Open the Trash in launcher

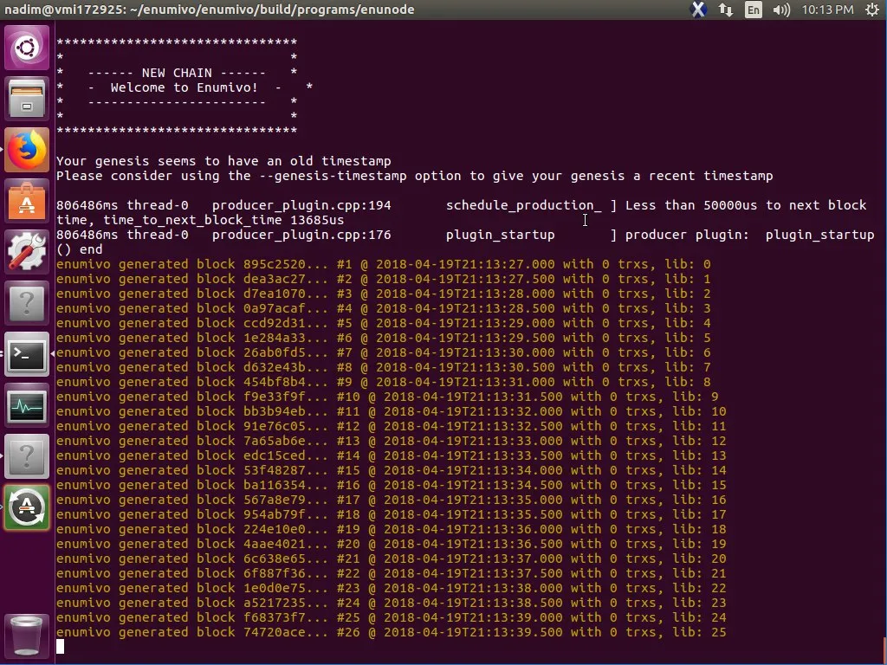pyautogui.click(x=27, y=636)
